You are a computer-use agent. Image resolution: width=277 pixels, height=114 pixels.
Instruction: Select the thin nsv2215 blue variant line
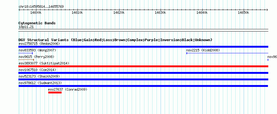[x=228, y=53]
